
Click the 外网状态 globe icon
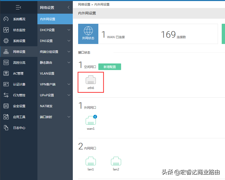88,31
